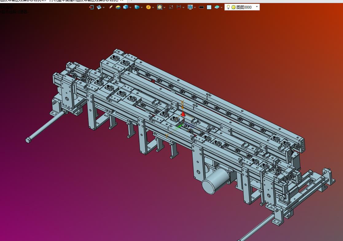The width and height of the screenshot is (343, 241).
Task: Click the red measure dimension icon
Action: pos(179,7)
